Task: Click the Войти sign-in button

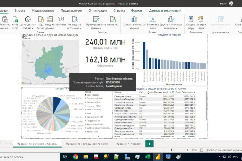Action: pyautogui.click(x=224, y=4)
